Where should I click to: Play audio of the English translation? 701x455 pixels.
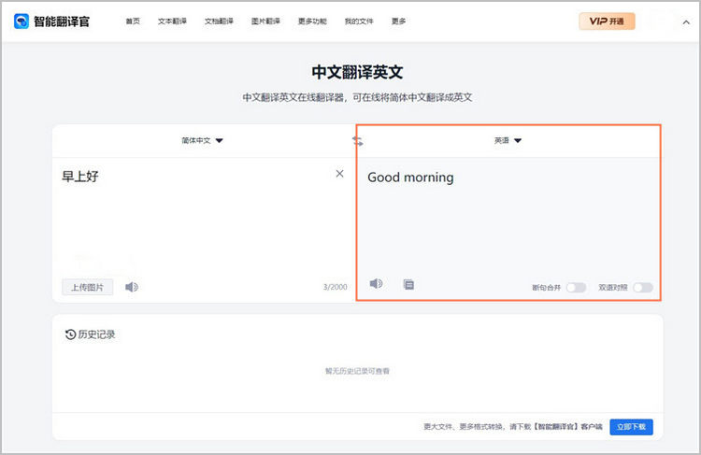[x=376, y=283]
